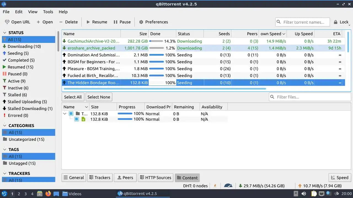Collapse the CATEGORIES sidebar section
Screen dimensions: 353x198
tap(4, 126)
